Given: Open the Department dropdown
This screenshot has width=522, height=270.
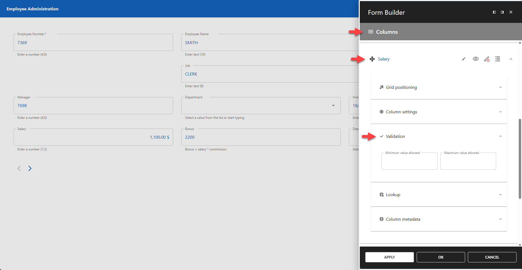Looking at the screenshot, I should (333, 105).
